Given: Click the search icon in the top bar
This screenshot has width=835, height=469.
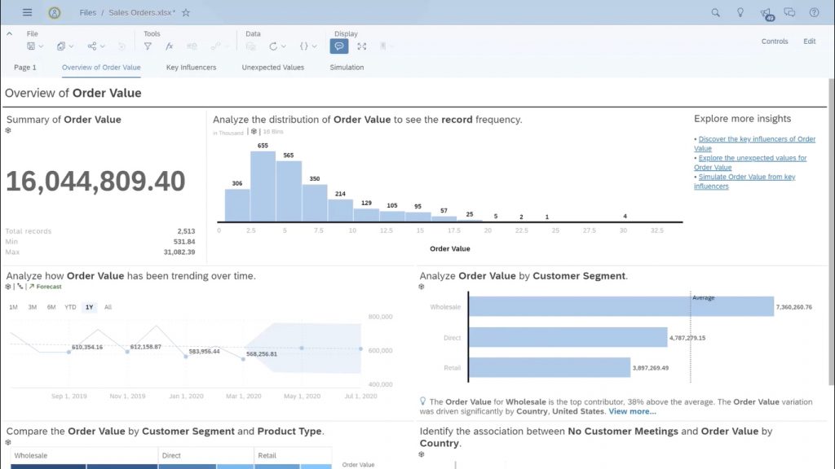Looking at the screenshot, I should [x=715, y=12].
